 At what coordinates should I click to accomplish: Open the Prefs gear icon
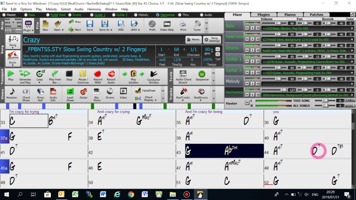click(x=152, y=26)
